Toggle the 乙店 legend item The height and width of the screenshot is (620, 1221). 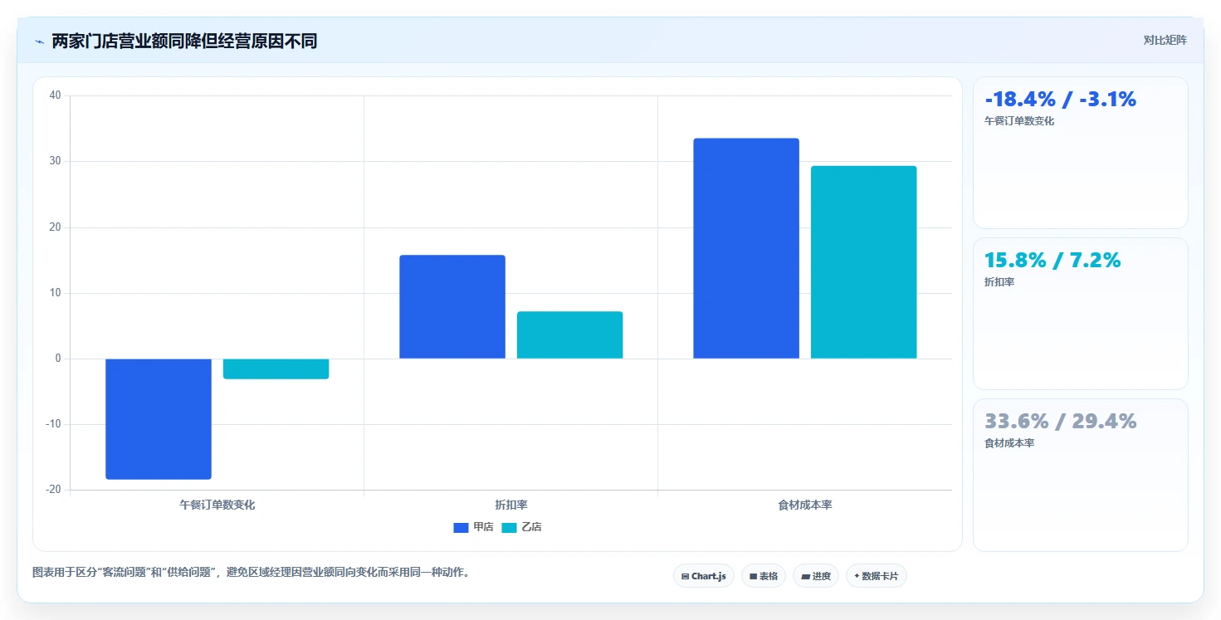pyautogui.click(x=521, y=527)
